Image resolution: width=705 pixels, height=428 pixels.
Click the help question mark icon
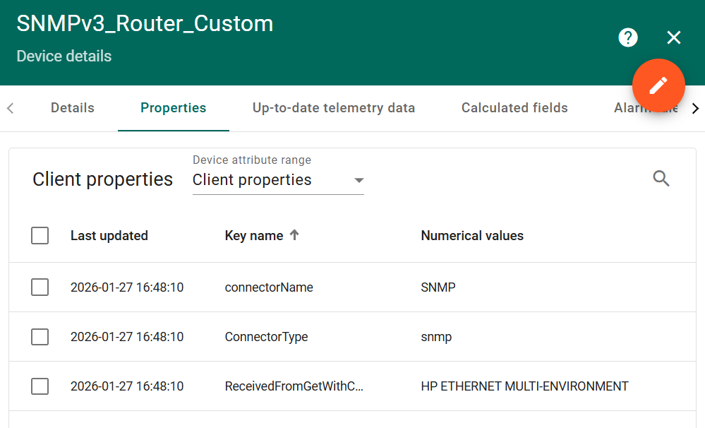(627, 37)
